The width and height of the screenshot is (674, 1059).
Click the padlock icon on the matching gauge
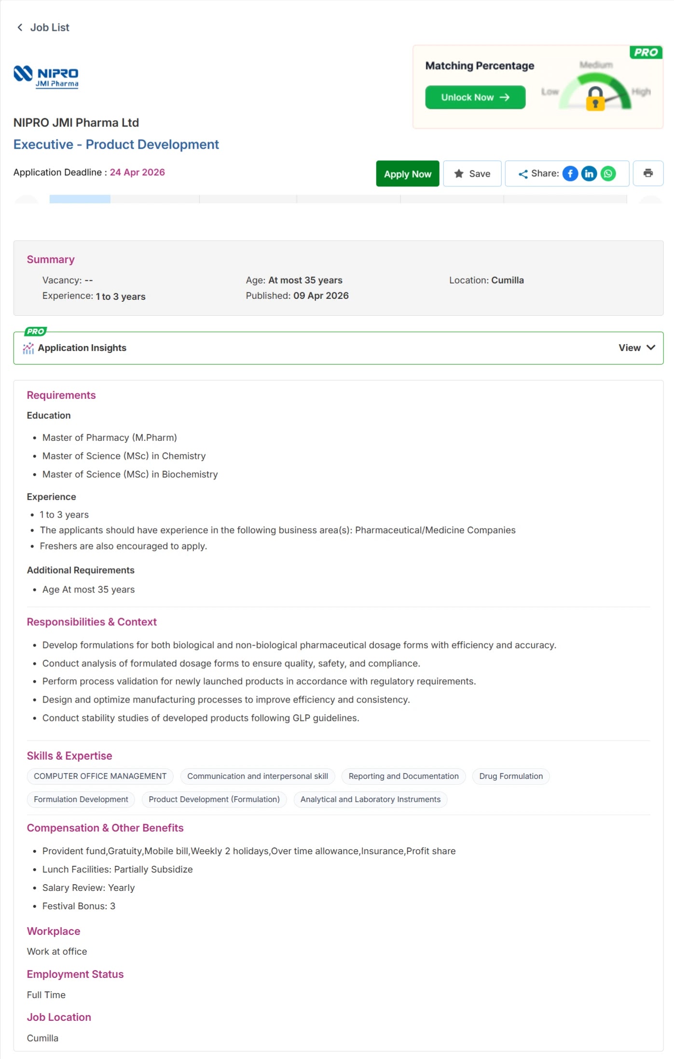click(x=595, y=99)
